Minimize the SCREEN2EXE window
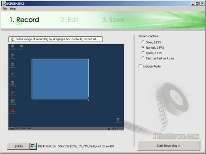Image resolution: width=206 pixels, height=154 pixels. pyautogui.click(x=193, y=3)
